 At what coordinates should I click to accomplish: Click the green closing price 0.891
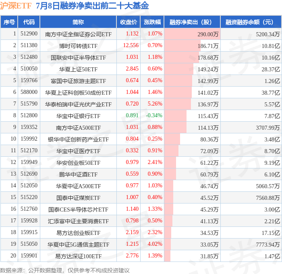click(132, 116)
